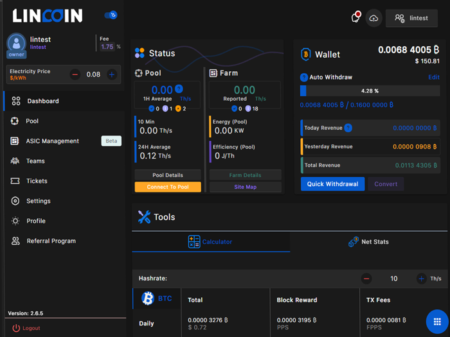Click the Beta badge
450x337 pixels.
(111, 141)
